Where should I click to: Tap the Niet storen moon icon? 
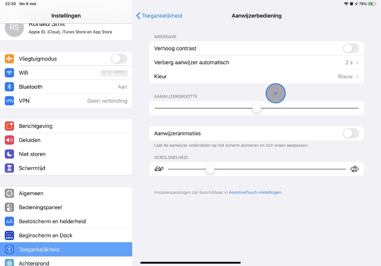coord(10,154)
